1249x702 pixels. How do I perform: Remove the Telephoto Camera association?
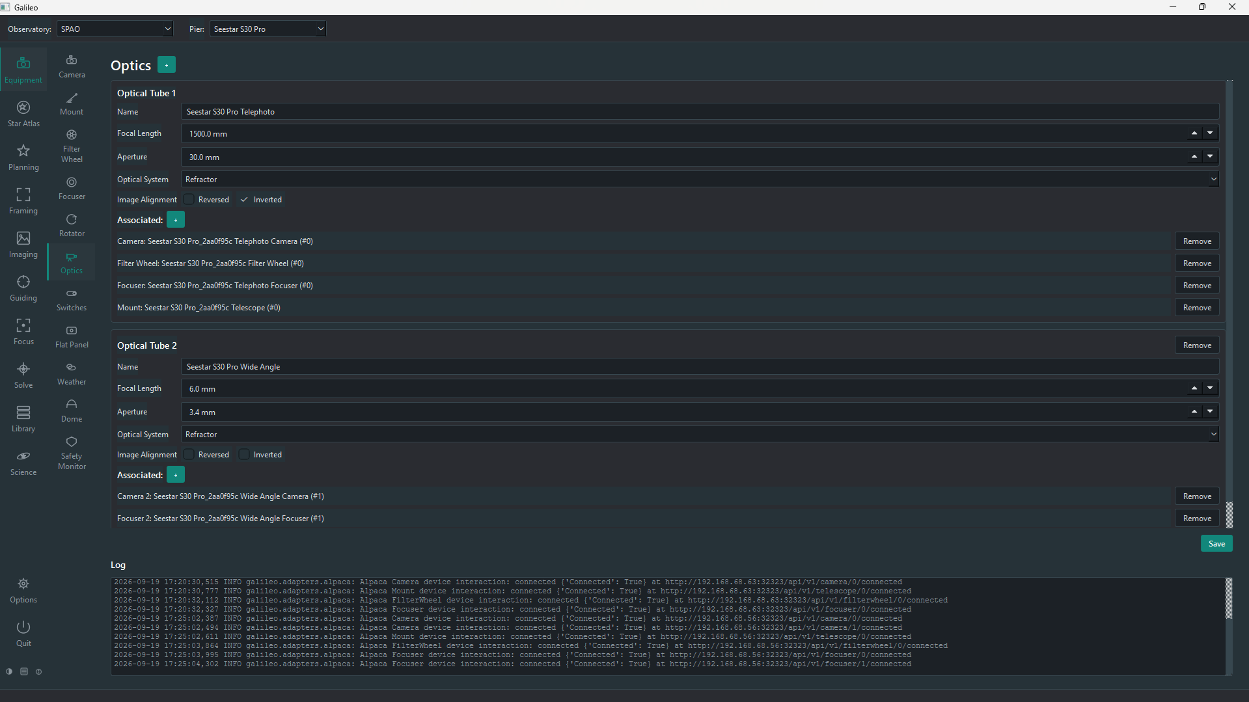point(1197,241)
